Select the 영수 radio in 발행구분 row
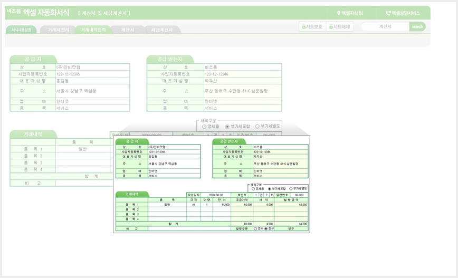The width and height of the screenshot is (458, 278). click(255, 228)
